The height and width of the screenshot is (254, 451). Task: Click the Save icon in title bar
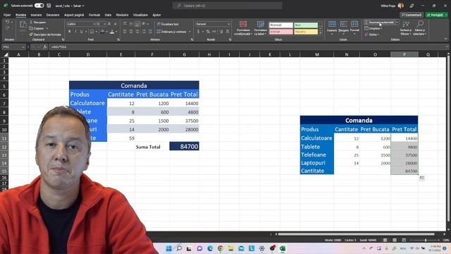(x=49, y=6)
